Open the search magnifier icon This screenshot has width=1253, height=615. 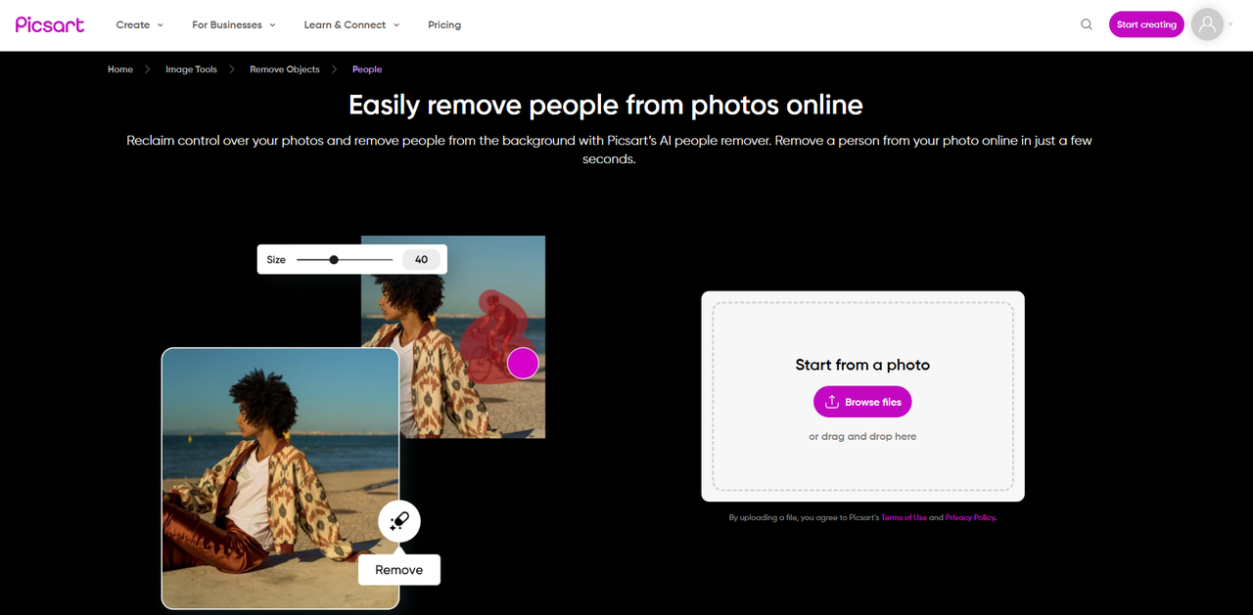coord(1087,24)
